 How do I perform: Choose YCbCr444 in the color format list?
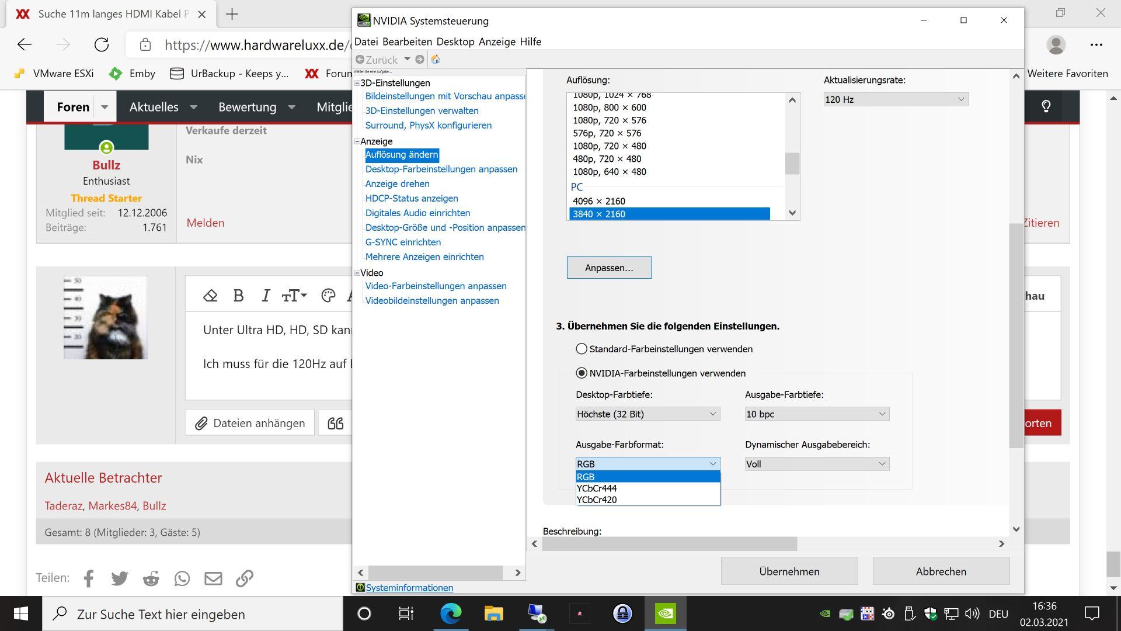click(647, 488)
